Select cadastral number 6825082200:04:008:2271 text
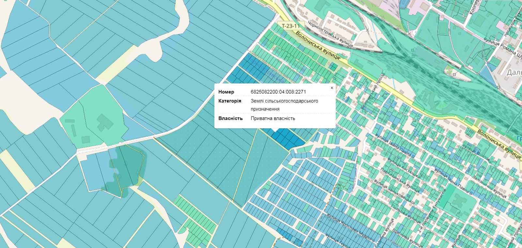522x248 pixels. (278, 92)
